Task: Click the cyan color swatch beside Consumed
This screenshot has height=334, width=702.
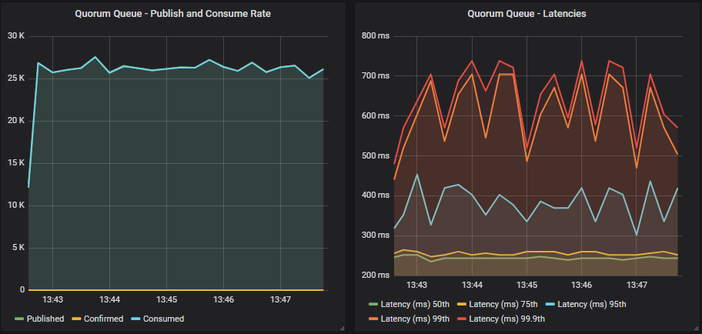Action: [136, 319]
